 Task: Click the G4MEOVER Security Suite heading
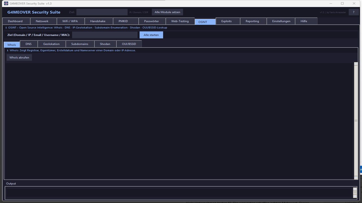pos(34,12)
